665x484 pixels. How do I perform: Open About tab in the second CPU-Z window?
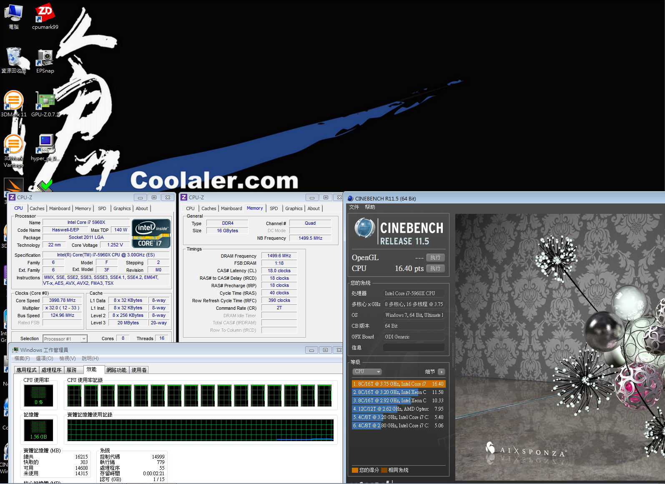click(x=314, y=208)
